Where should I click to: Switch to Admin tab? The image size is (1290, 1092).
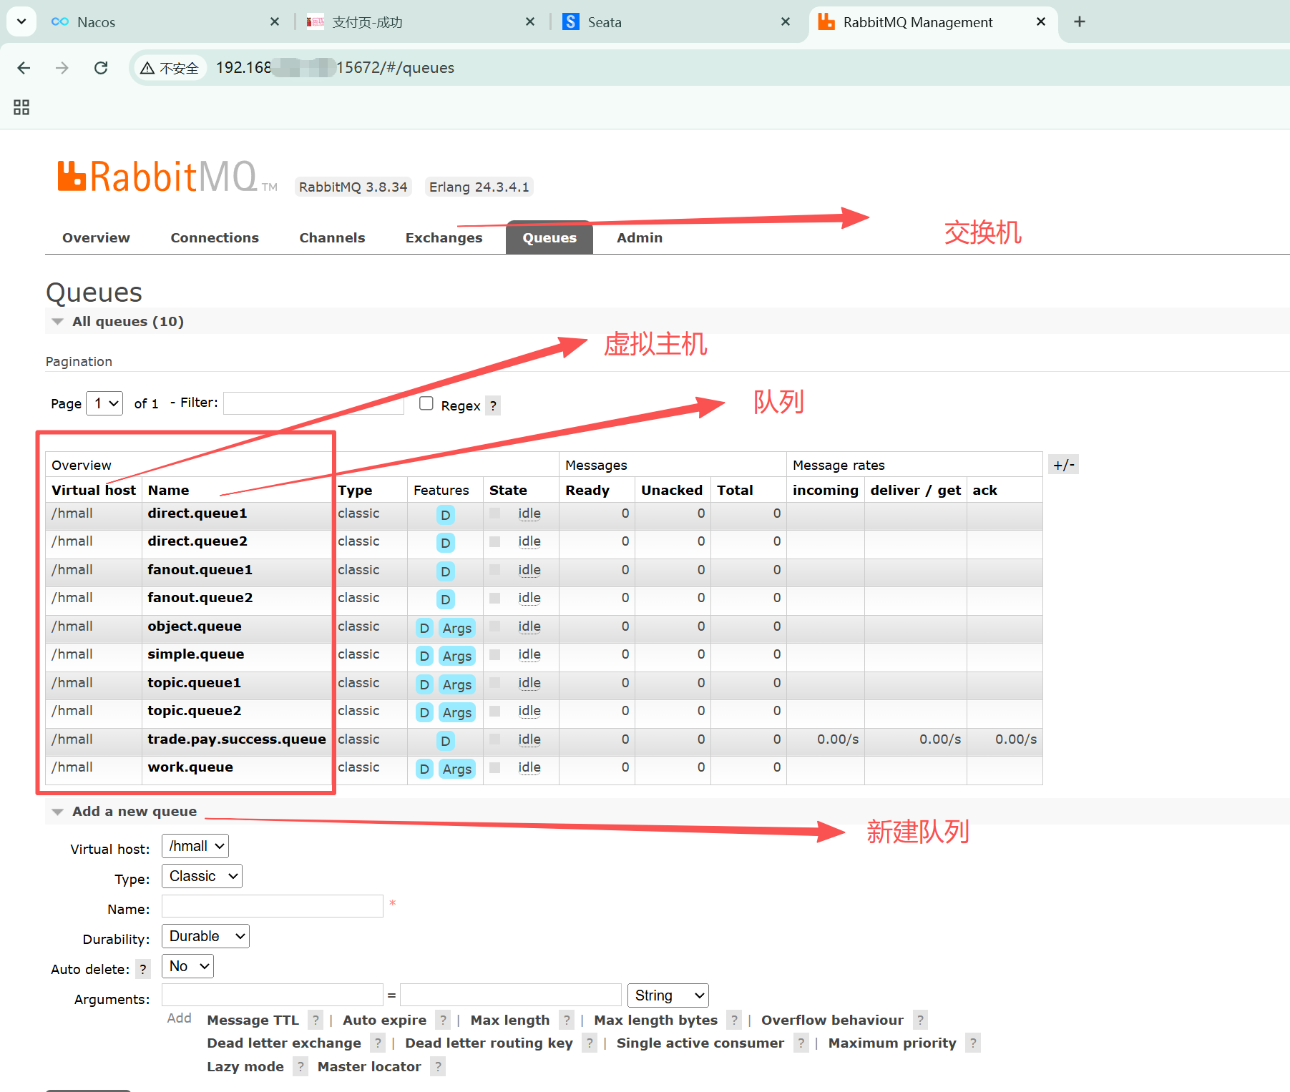point(640,237)
